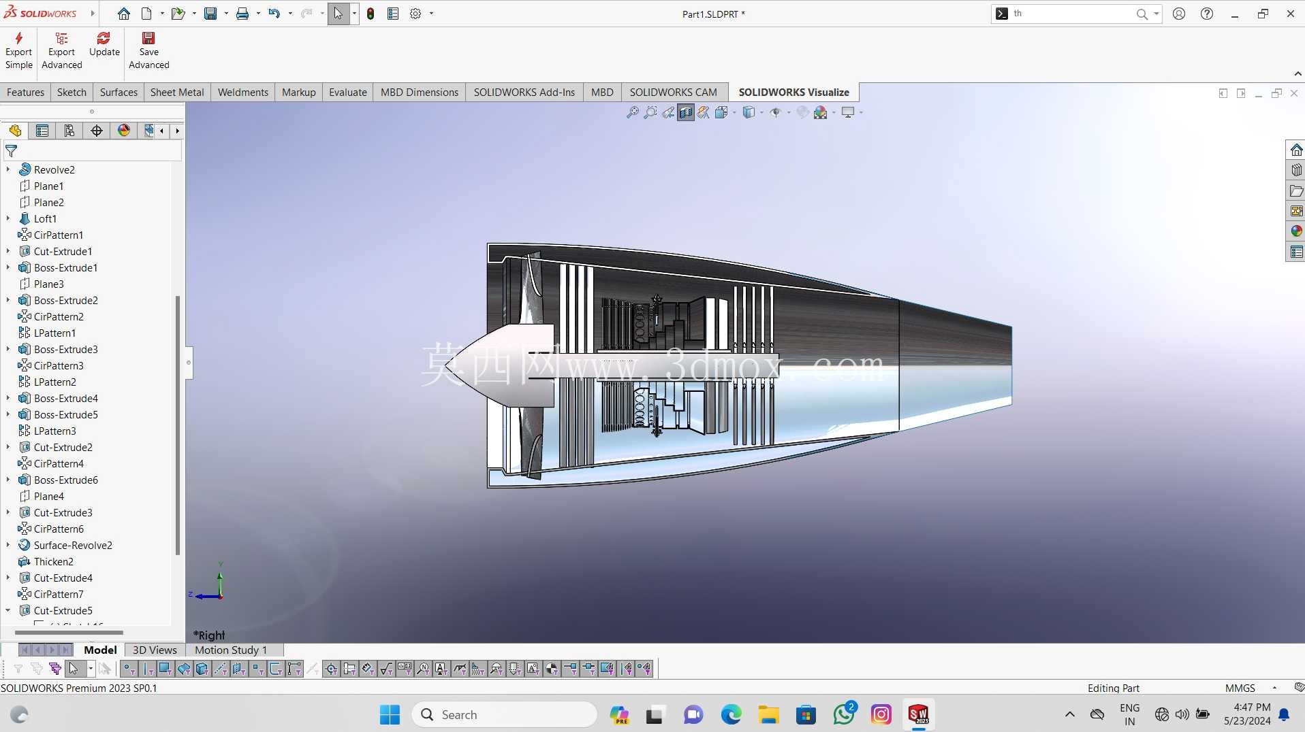Expand the Revolve2 feature tree node
Viewport: 1305px width, 732px height.
tap(8, 169)
